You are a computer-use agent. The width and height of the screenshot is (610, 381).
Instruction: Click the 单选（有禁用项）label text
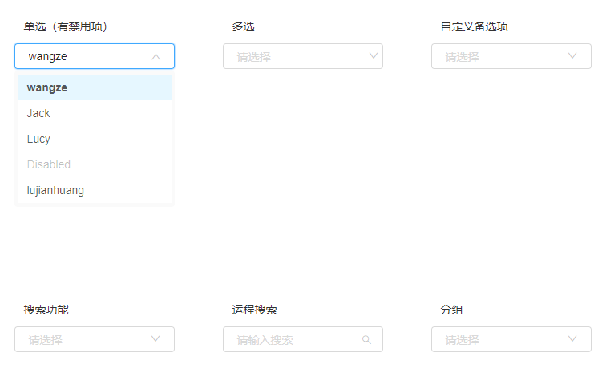pyautogui.click(x=66, y=26)
